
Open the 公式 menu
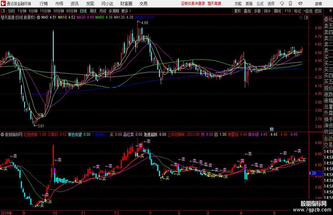[x=260, y=4]
